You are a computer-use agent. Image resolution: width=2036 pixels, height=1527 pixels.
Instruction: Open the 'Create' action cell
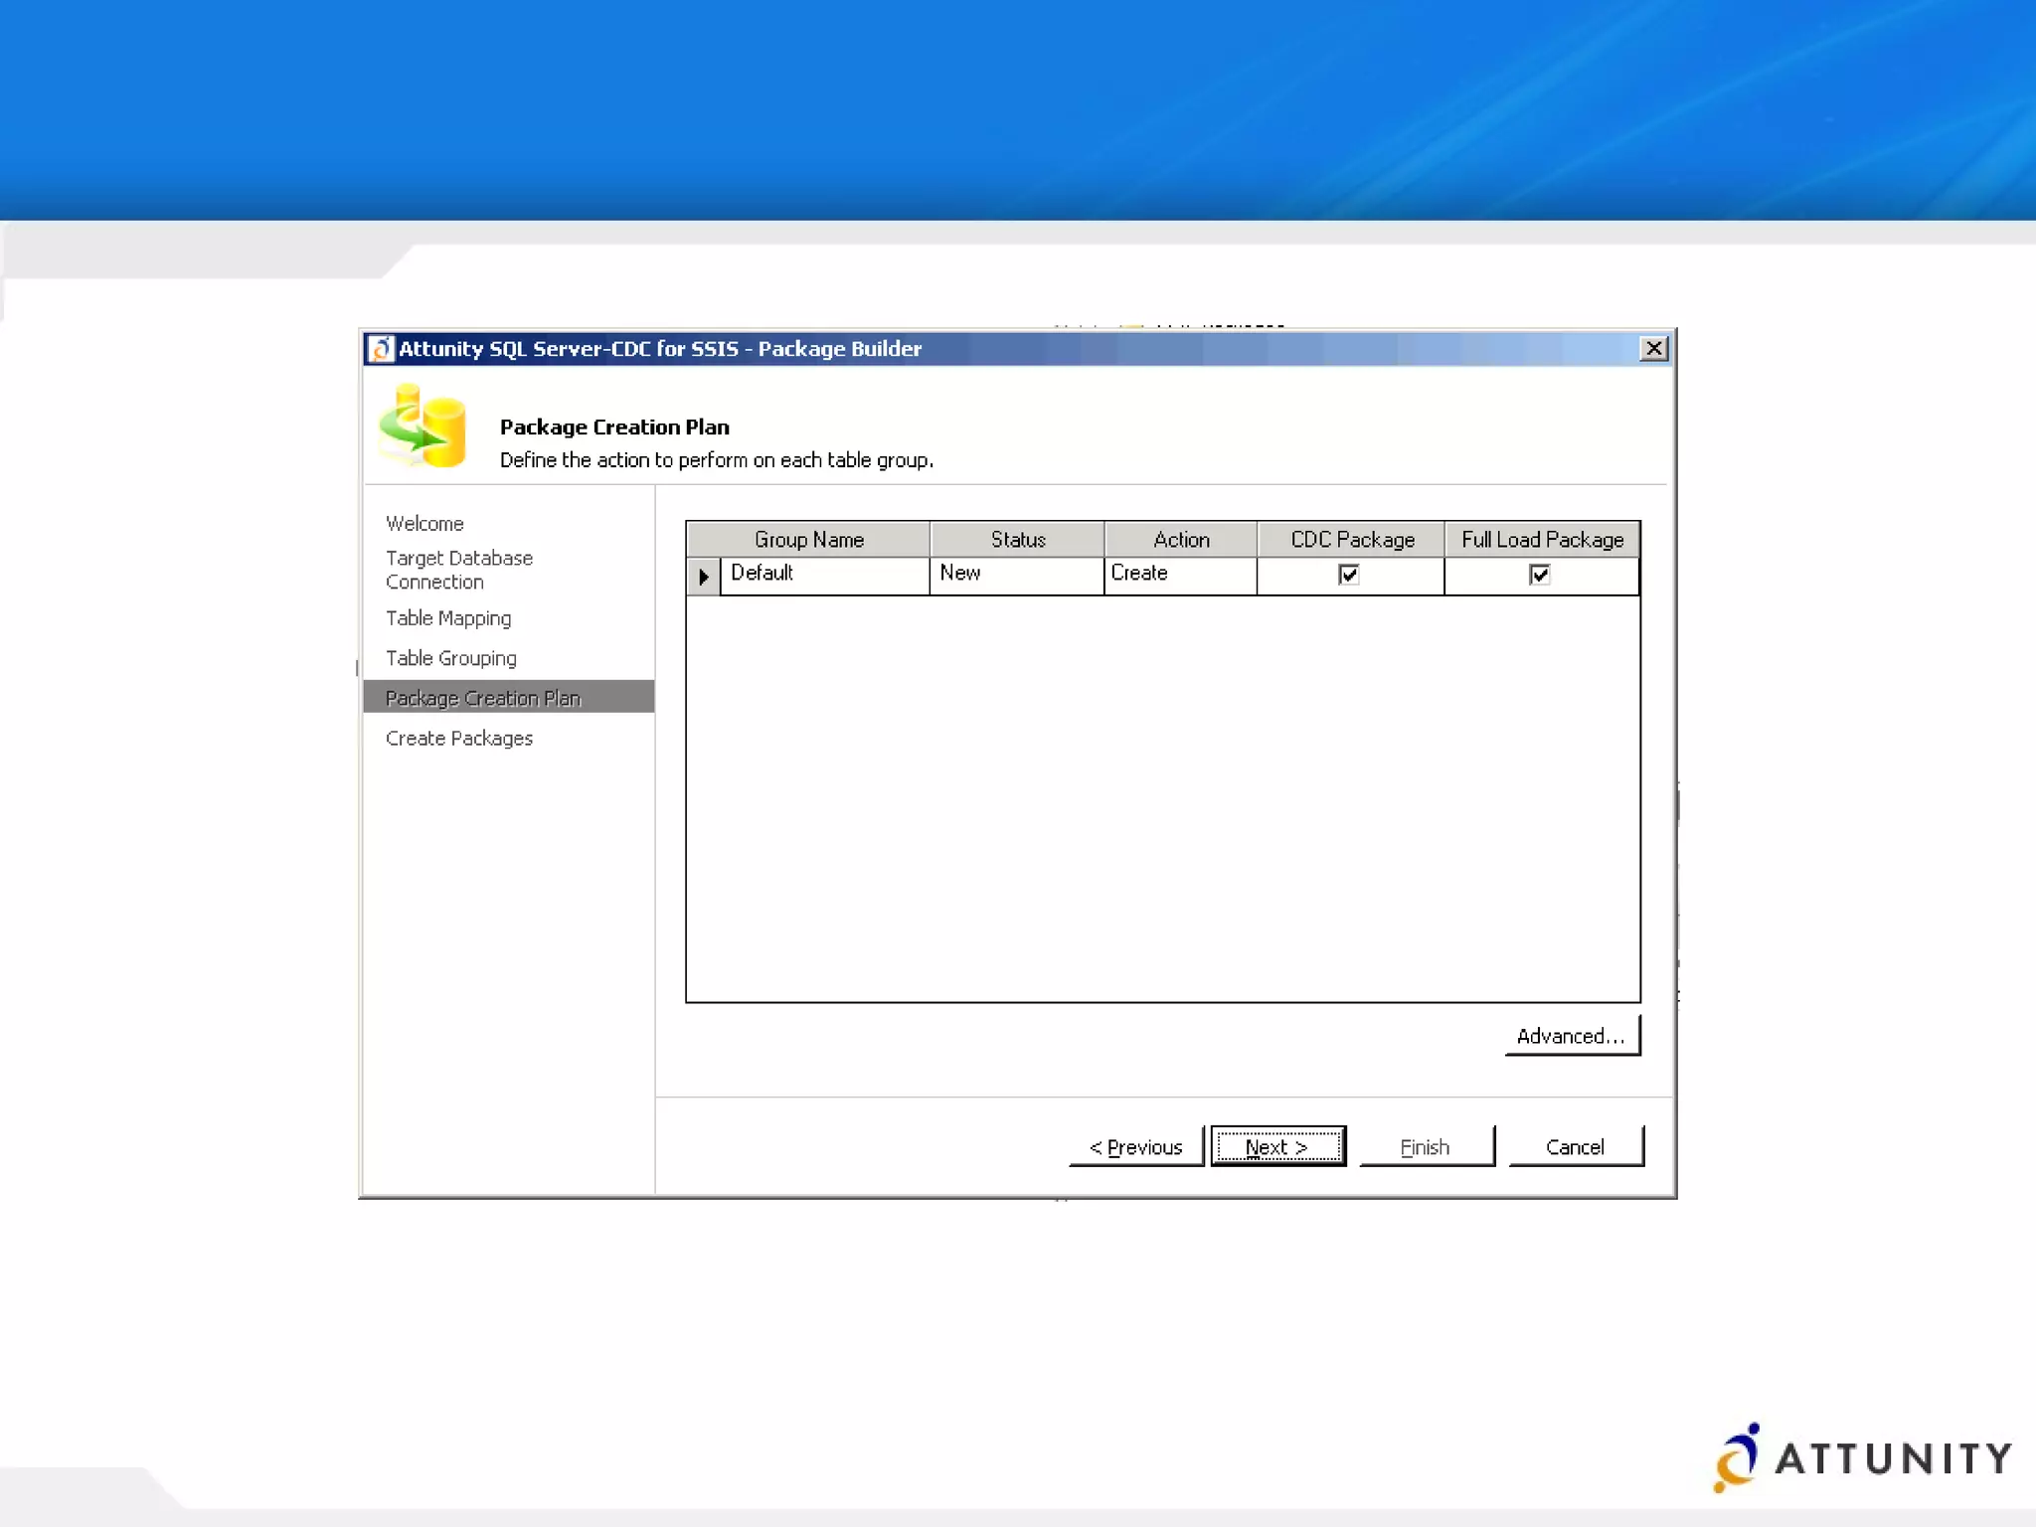click(x=1181, y=576)
